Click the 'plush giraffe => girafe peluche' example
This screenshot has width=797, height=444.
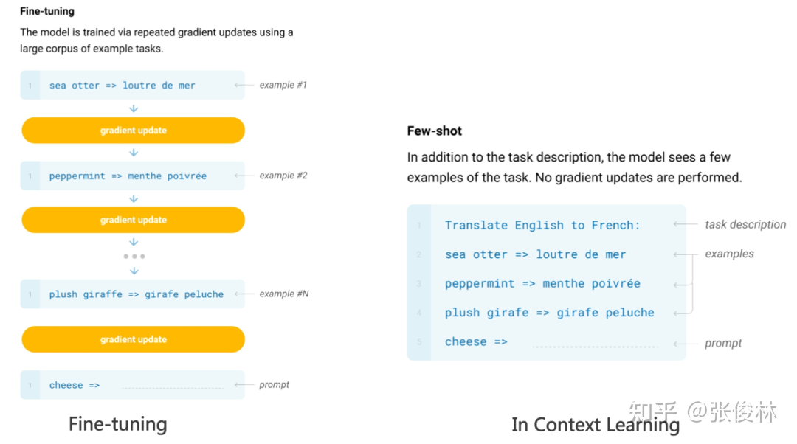pyautogui.click(x=137, y=294)
